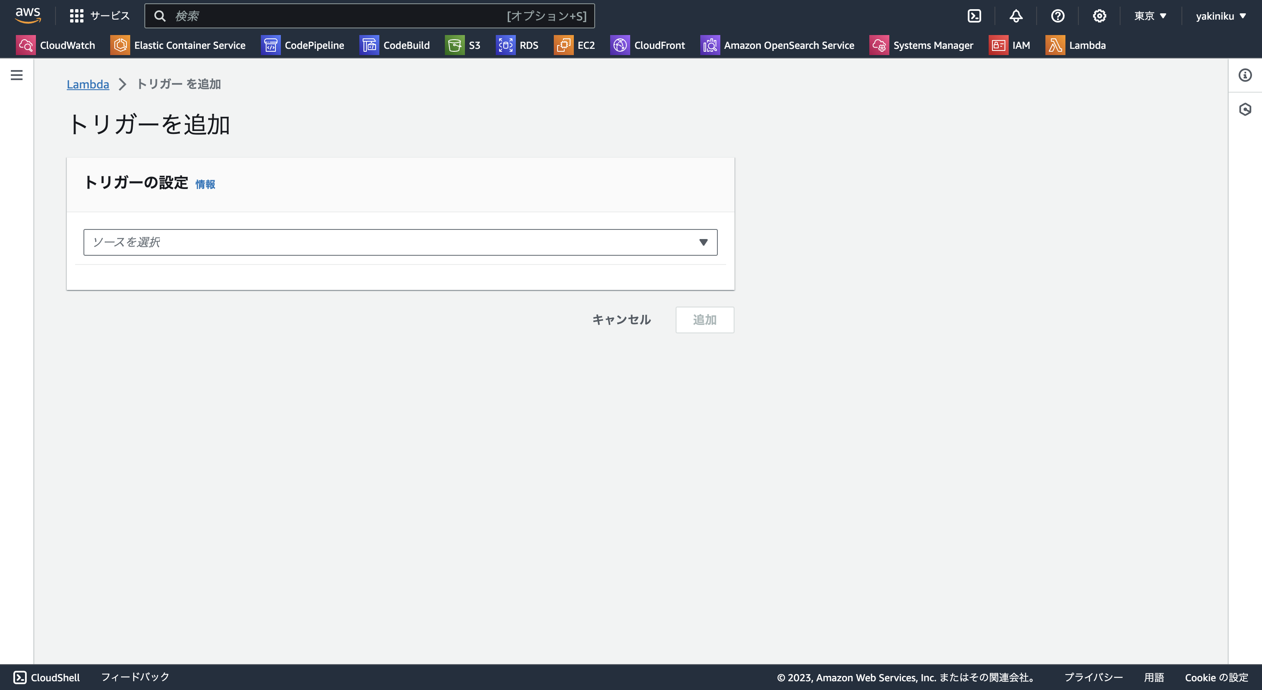Screen dimensions: 1262x690
Task: Open RDS shortcut
Action: pyautogui.click(x=517, y=45)
